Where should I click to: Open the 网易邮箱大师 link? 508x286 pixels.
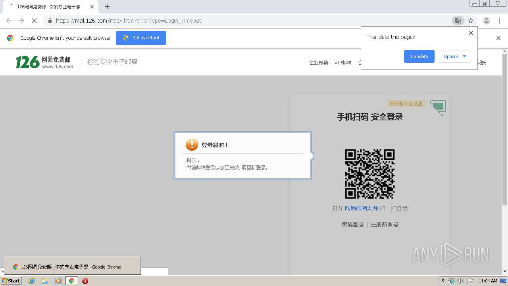tap(362, 208)
